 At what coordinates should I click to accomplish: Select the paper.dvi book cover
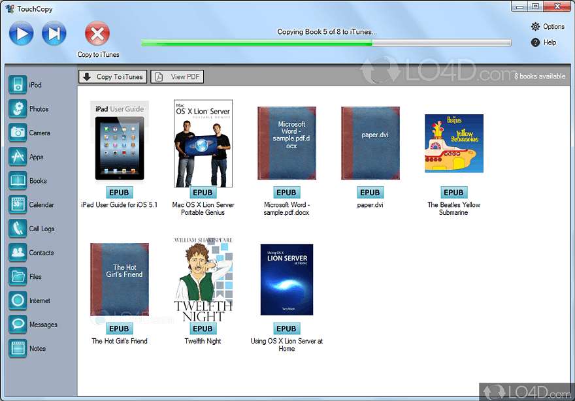click(x=370, y=143)
